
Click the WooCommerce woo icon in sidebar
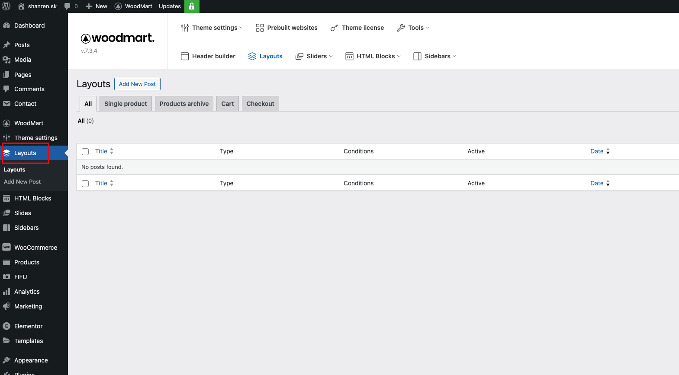[6, 248]
